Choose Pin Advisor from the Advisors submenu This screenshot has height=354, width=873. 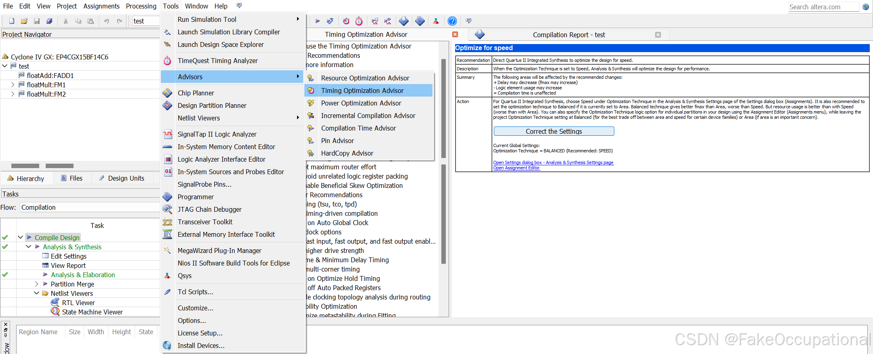click(x=369, y=141)
